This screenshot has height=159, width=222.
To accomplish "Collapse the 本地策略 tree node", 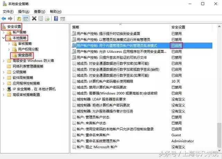I will click(4, 38).
